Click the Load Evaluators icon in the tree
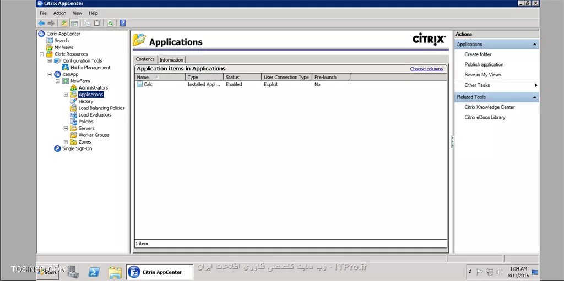Image resolution: width=564 pixels, height=281 pixels. 73,114
